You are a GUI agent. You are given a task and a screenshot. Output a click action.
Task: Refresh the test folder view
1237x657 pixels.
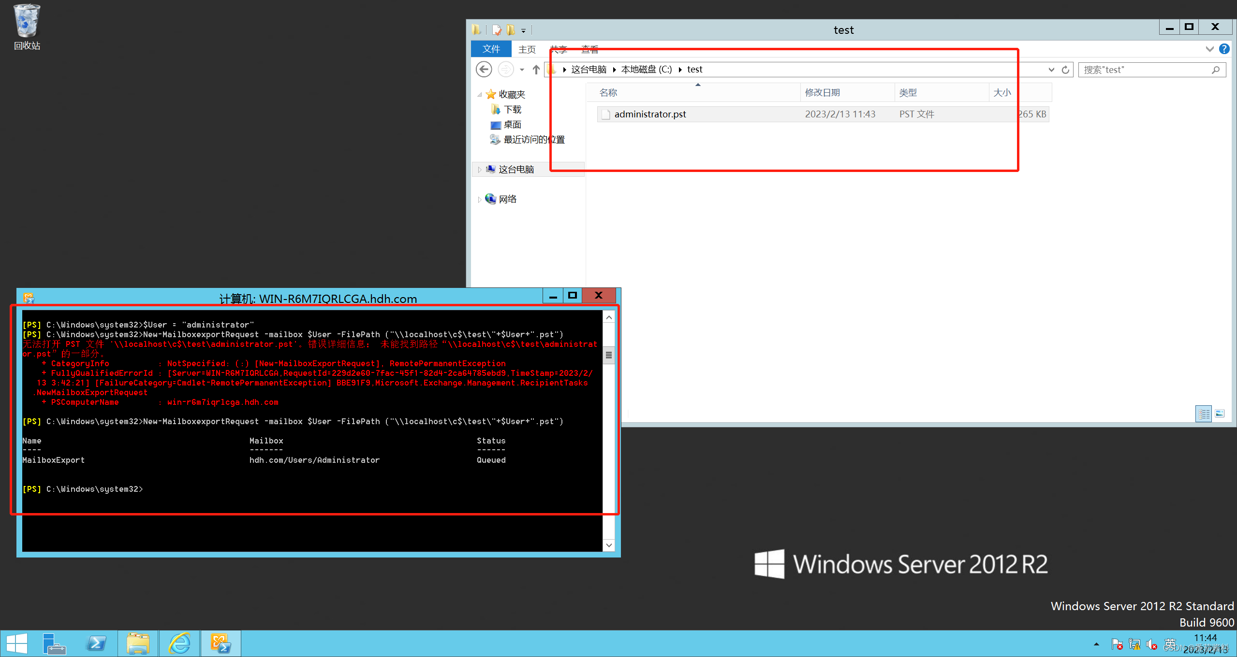[1065, 70]
